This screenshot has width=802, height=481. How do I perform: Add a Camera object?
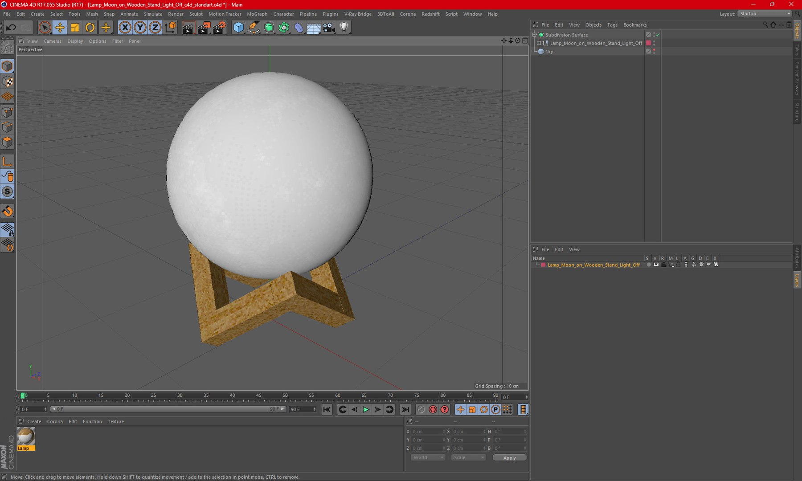point(329,28)
